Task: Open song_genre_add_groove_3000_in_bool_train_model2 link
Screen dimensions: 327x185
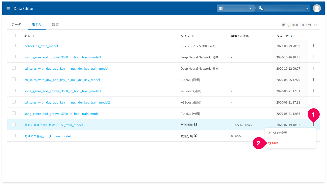Action: [63, 91]
